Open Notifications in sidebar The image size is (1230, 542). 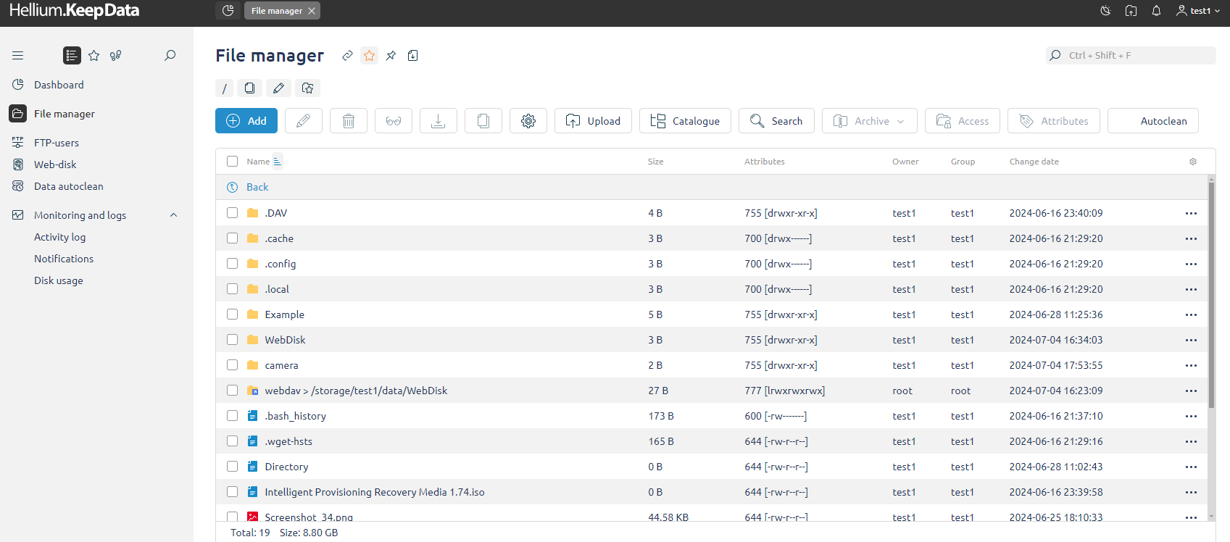(64, 259)
